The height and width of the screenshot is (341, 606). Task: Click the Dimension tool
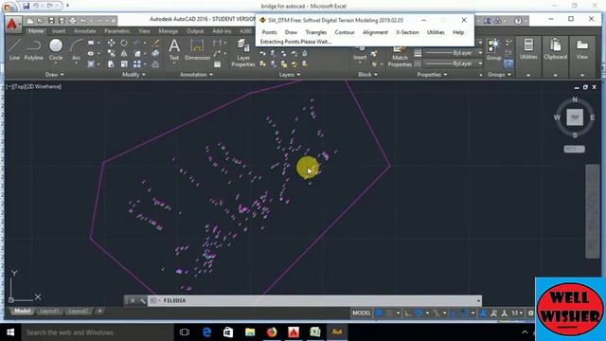[197, 49]
